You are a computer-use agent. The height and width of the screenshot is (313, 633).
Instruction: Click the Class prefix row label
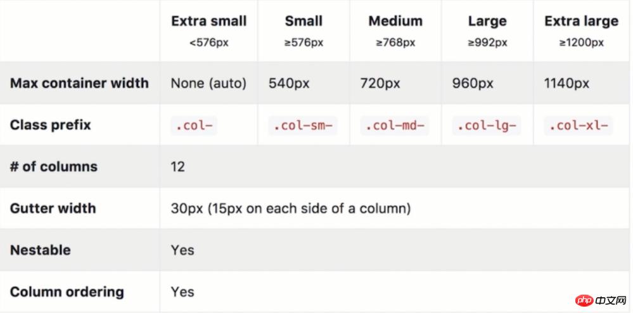51,125
